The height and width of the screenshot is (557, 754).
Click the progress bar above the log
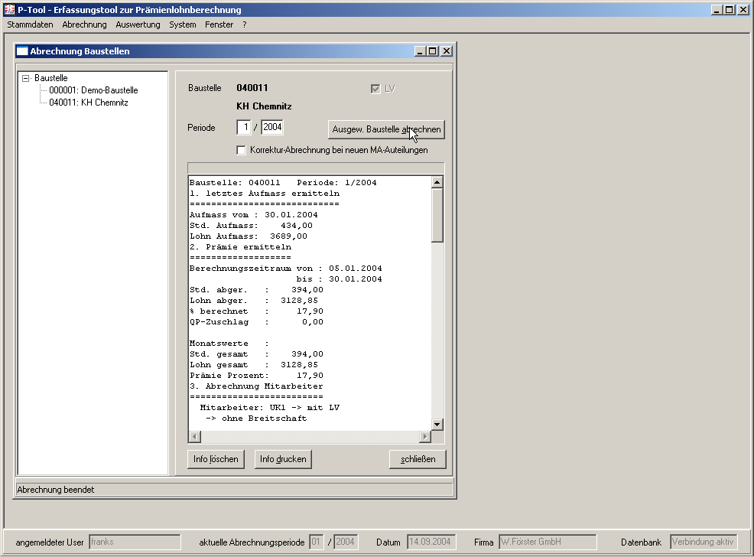[x=316, y=168]
